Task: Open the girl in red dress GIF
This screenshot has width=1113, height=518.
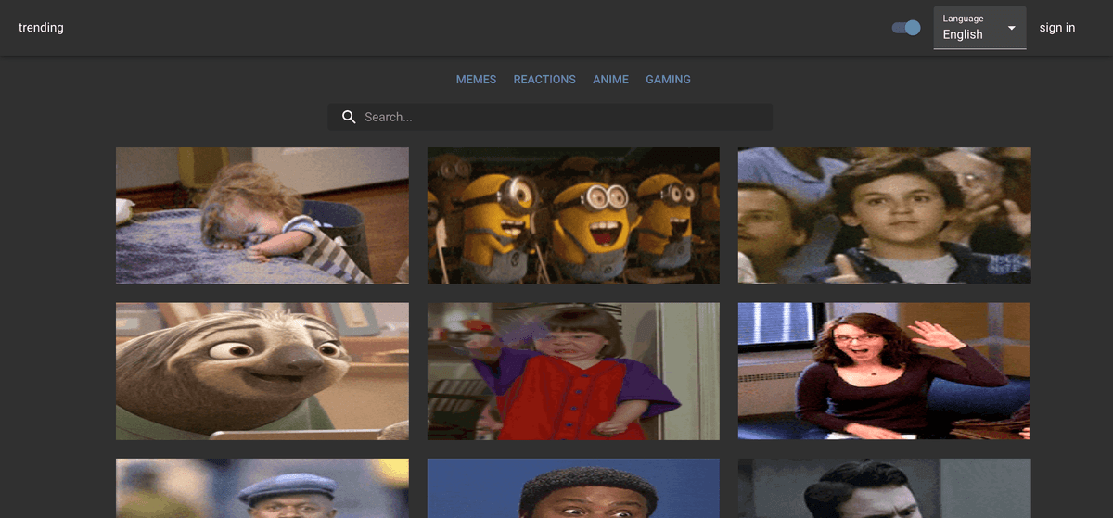Action: (573, 372)
